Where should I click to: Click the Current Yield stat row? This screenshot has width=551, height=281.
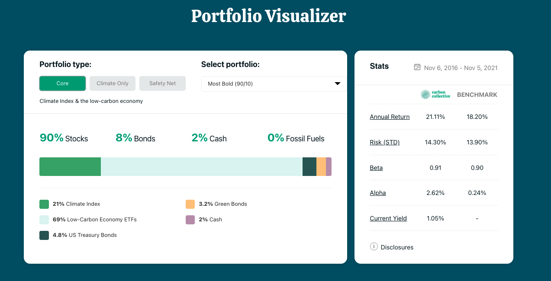tap(388, 218)
